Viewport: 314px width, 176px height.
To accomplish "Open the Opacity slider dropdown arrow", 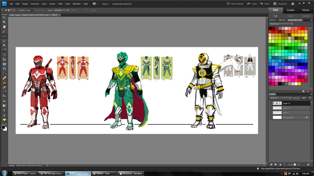I will [310, 98].
